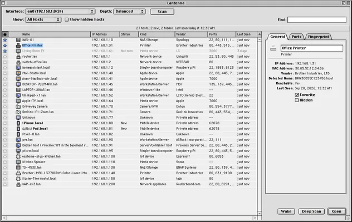Toggle the sort direction arrow header
This screenshot has height=222, width=352.
[260, 34]
